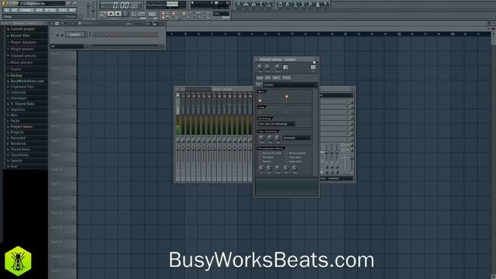Toggle pattern/song mode switch
Viewport: 496px width, 279px height.
click(x=102, y=14)
